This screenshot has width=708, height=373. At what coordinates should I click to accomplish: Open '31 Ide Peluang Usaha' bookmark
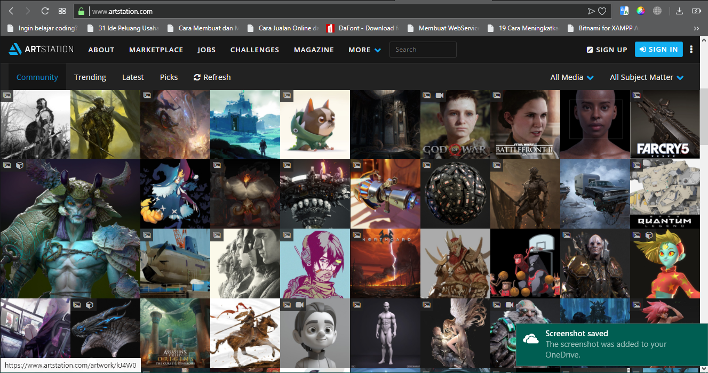[x=123, y=28]
